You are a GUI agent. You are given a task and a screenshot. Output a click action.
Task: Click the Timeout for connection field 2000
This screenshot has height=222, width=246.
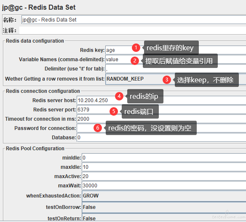point(161,119)
